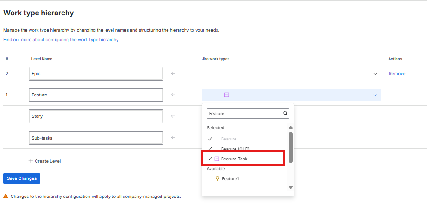Click the arrow icon beside Story level
427x210 pixels.
[x=173, y=116]
